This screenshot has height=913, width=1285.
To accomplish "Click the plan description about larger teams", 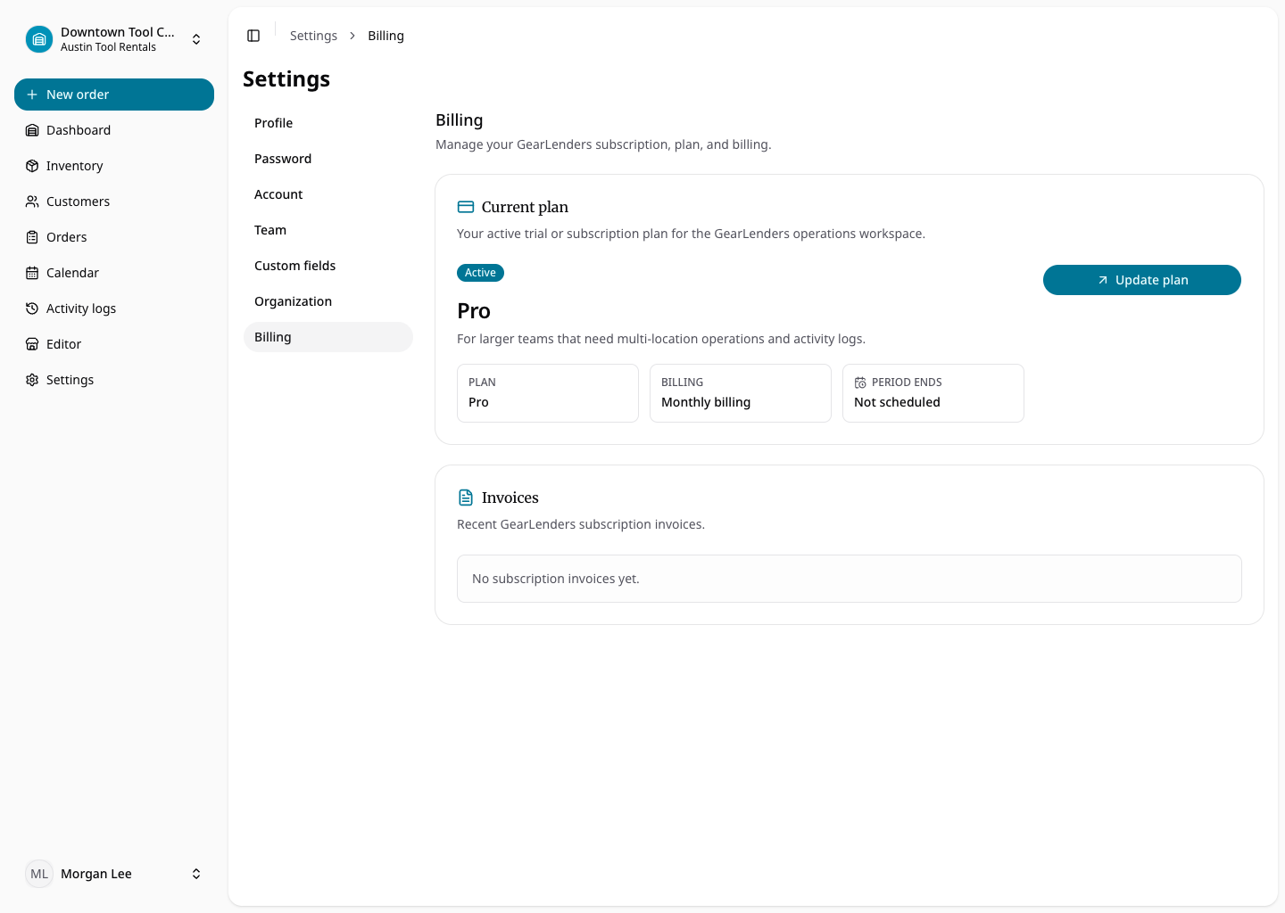I will pyautogui.click(x=661, y=339).
